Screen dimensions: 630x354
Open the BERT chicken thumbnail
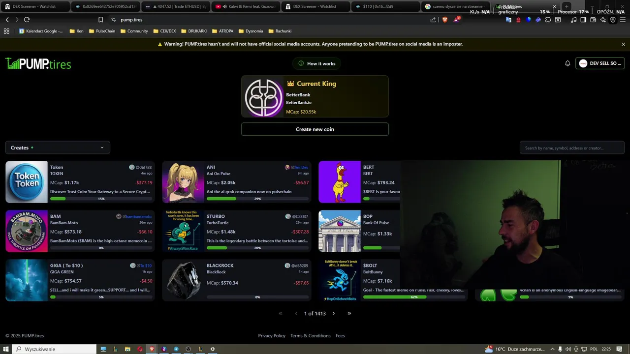click(340, 182)
